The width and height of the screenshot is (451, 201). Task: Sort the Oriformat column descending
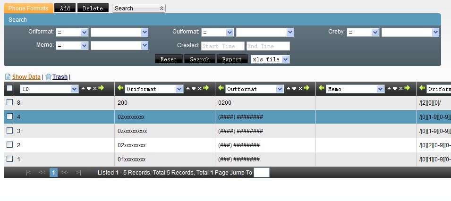[194, 89]
